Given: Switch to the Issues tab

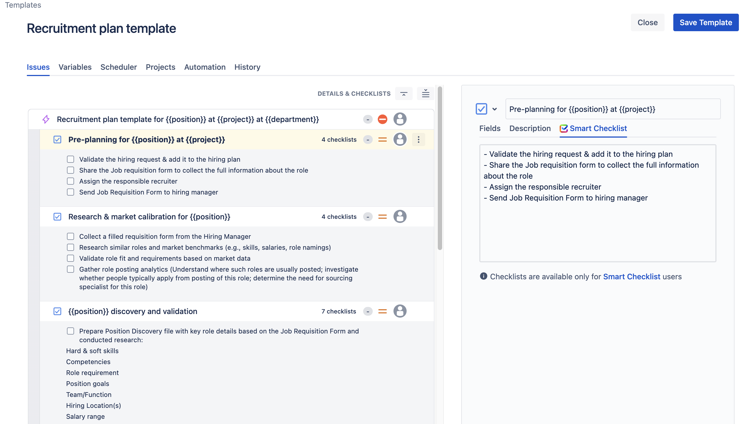Looking at the screenshot, I should 38,67.
